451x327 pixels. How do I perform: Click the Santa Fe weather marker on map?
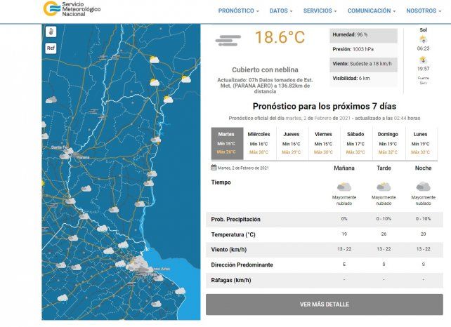tap(68, 151)
